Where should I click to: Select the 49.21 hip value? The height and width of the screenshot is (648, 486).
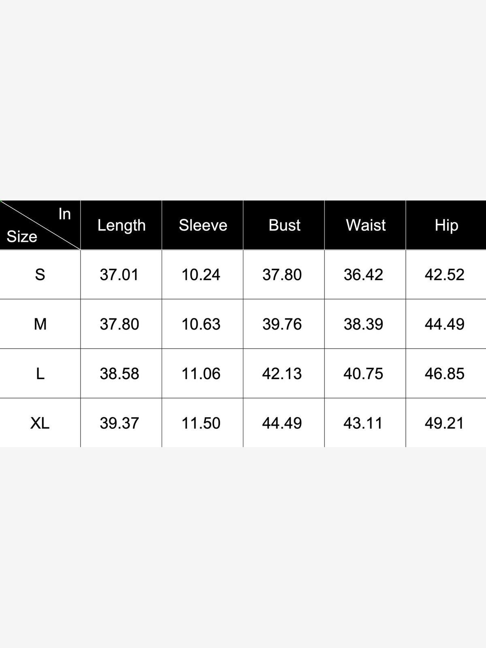(x=445, y=423)
